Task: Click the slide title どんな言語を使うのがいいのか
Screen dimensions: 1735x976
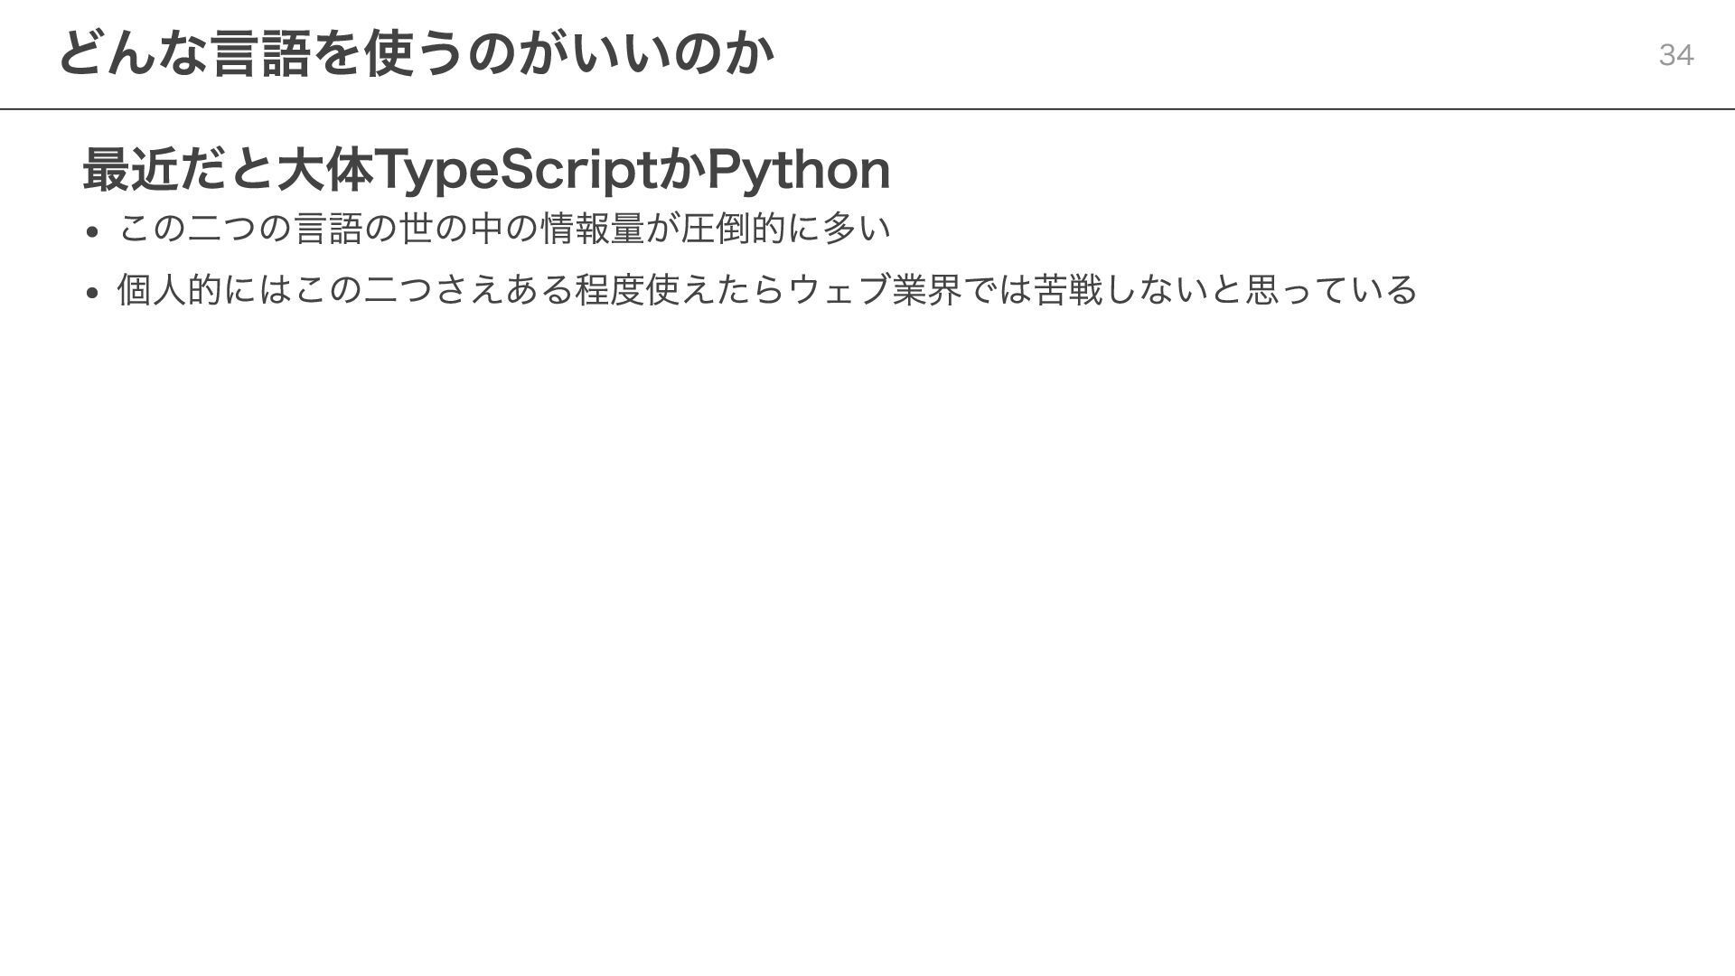Action: (416, 54)
